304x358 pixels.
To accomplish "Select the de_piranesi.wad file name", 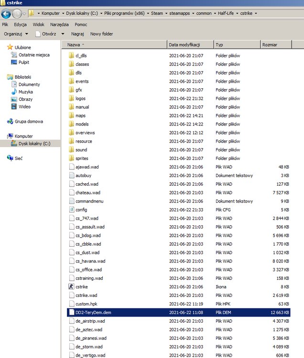I will [91, 338].
